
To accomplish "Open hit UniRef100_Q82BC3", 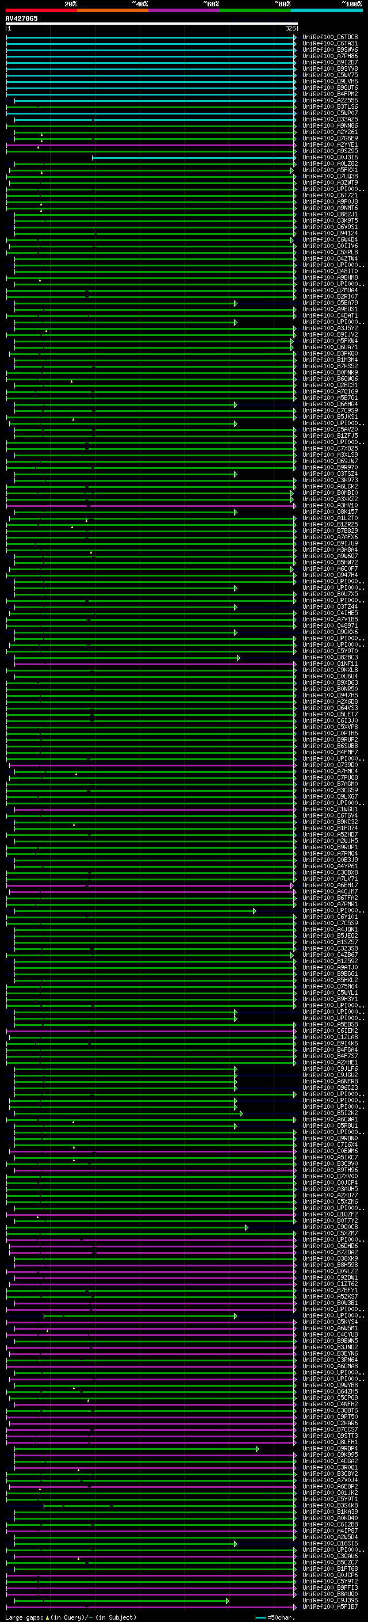I will pyautogui.click(x=330, y=657).
